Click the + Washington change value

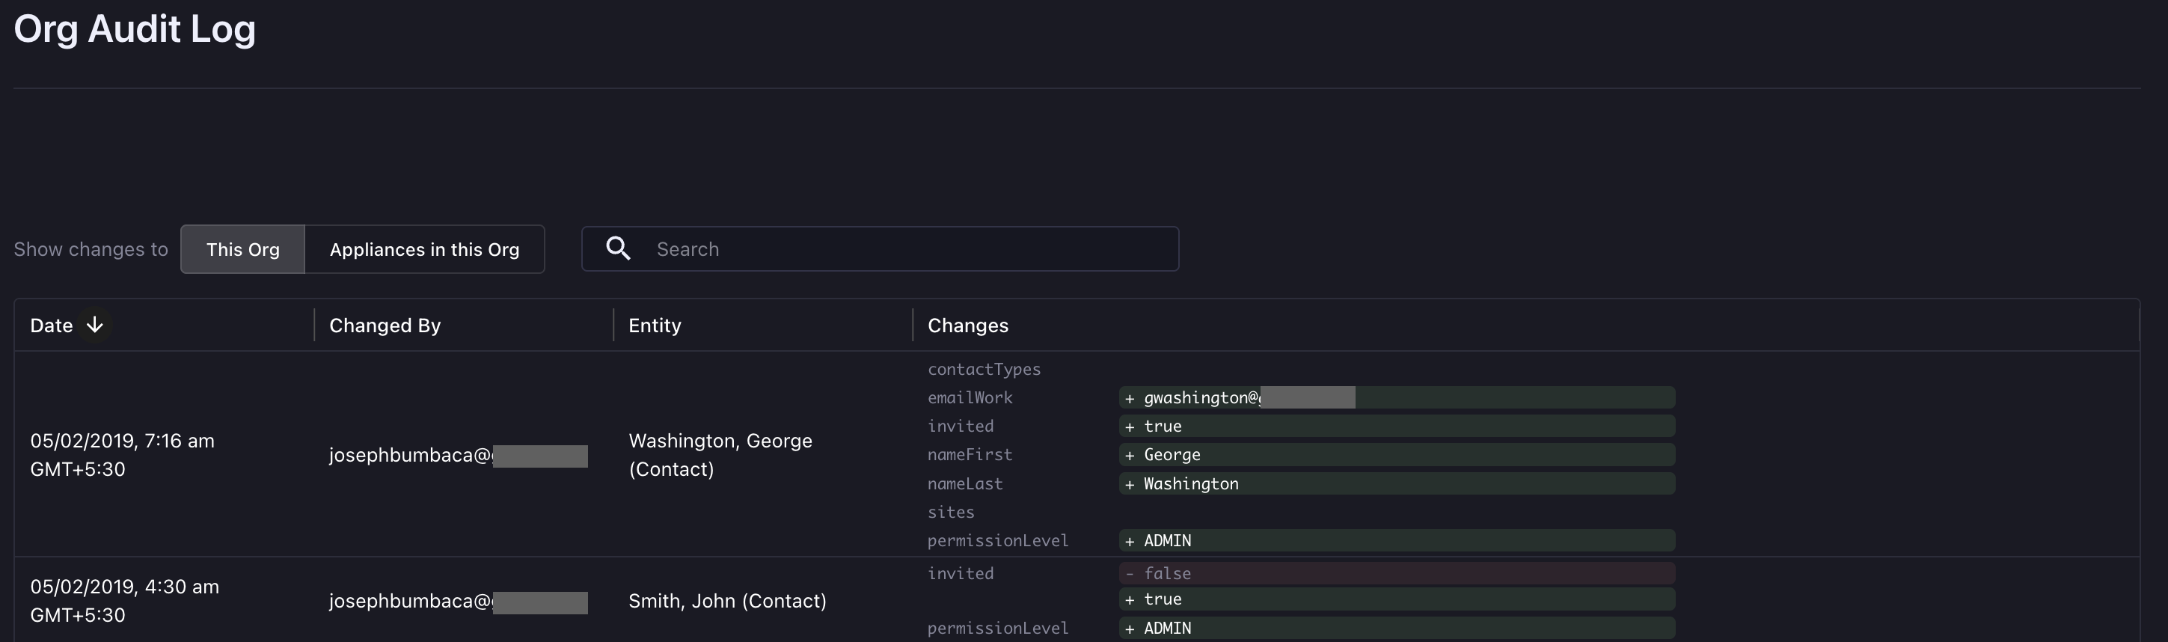tap(1397, 484)
